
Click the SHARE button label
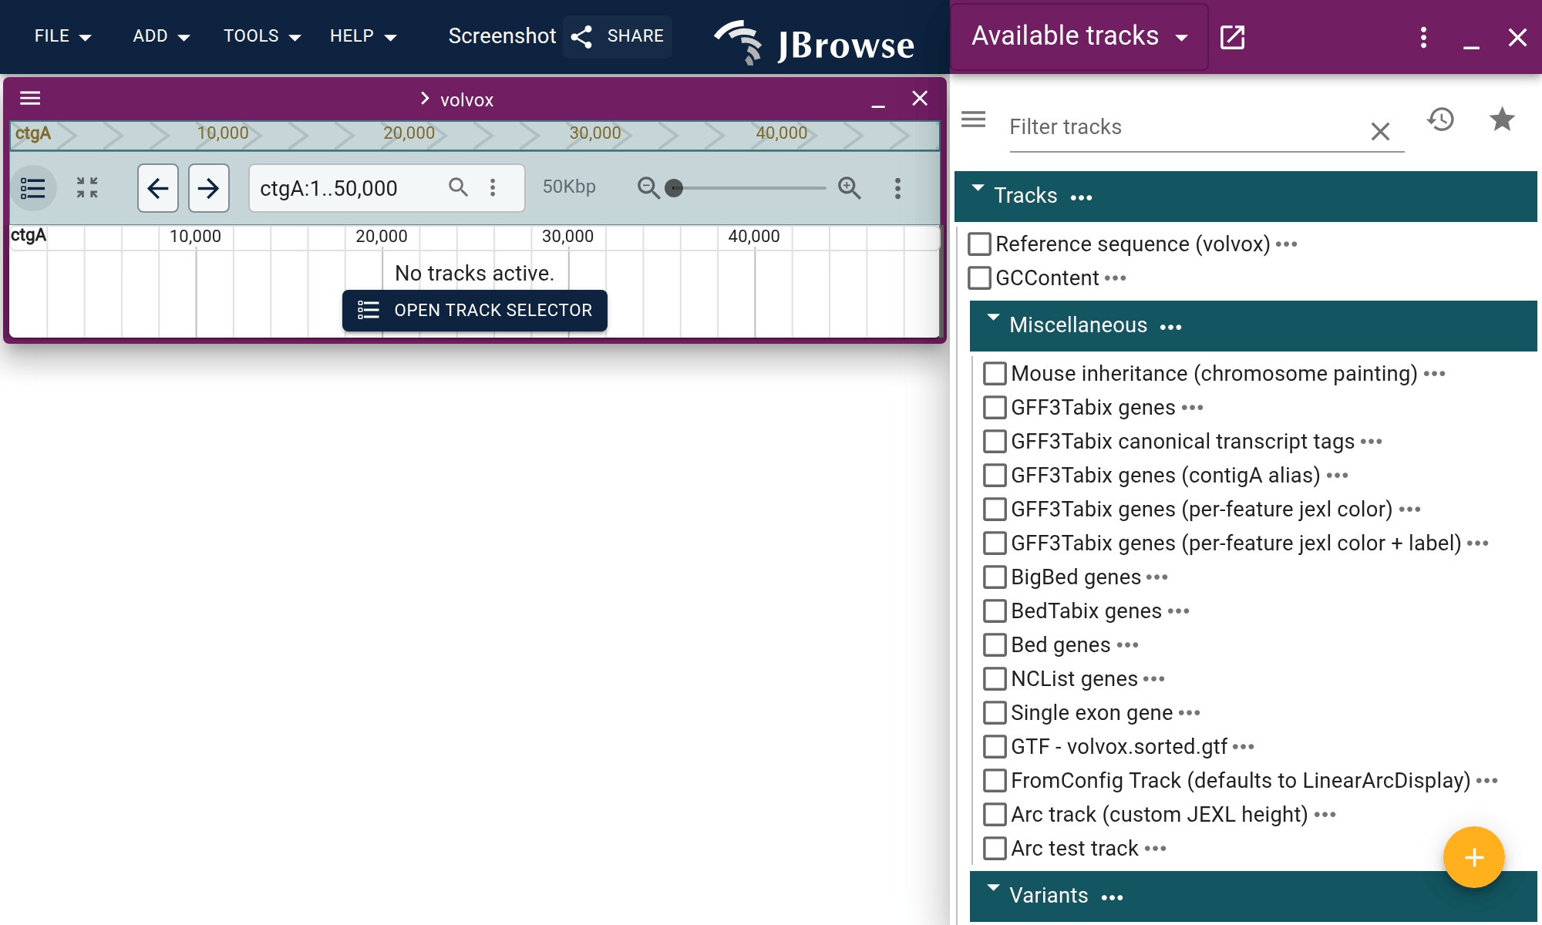(635, 36)
